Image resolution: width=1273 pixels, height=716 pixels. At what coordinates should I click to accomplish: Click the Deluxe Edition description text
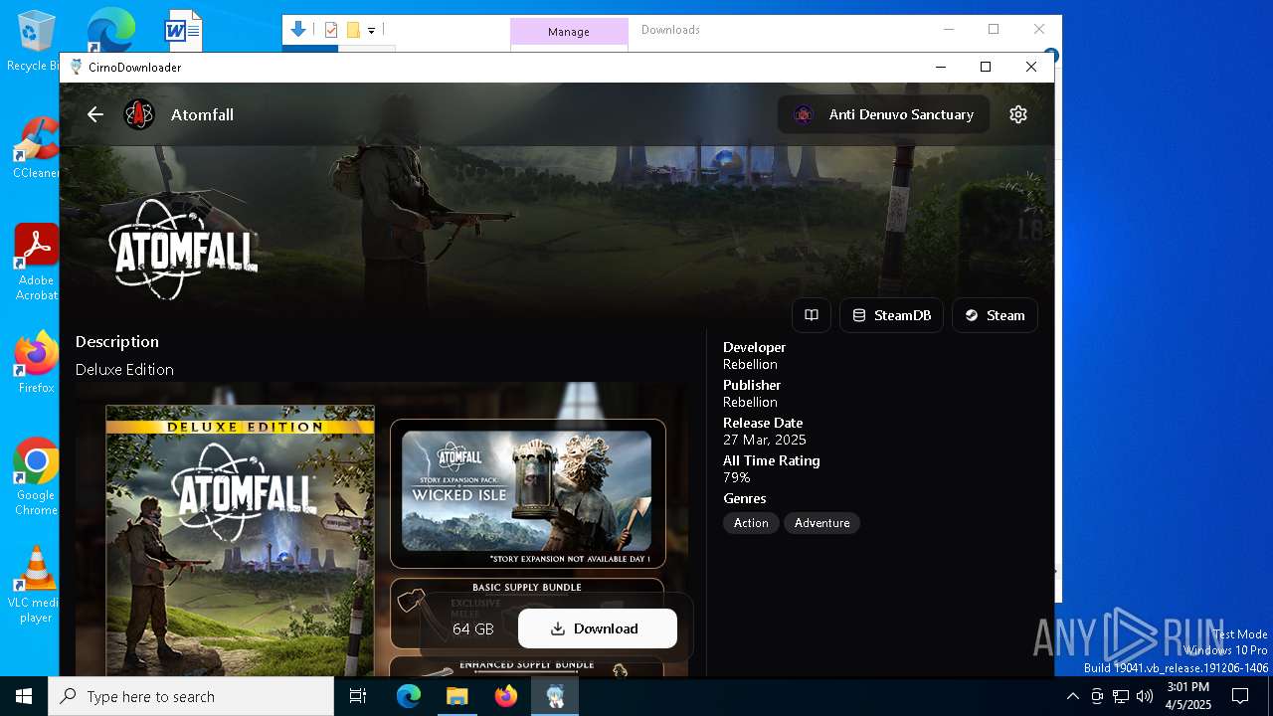pyautogui.click(x=124, y=370)
